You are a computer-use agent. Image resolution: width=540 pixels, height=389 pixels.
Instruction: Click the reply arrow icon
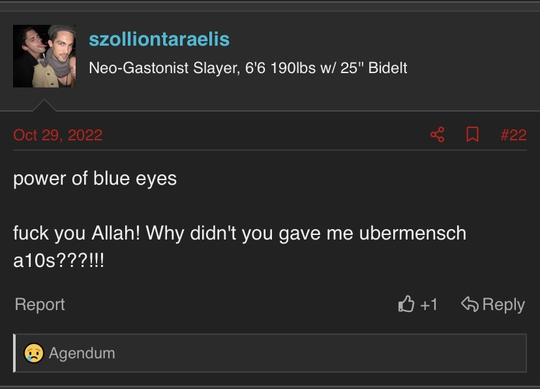point(470,304)
